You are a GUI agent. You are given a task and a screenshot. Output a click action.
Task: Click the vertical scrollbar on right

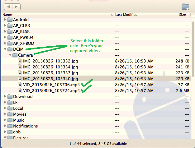(193, 78)
